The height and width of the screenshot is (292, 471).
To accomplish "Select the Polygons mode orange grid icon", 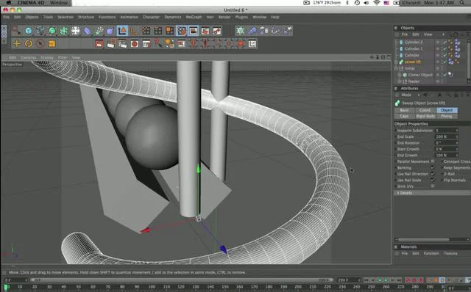I will click(x=170, y=31).
